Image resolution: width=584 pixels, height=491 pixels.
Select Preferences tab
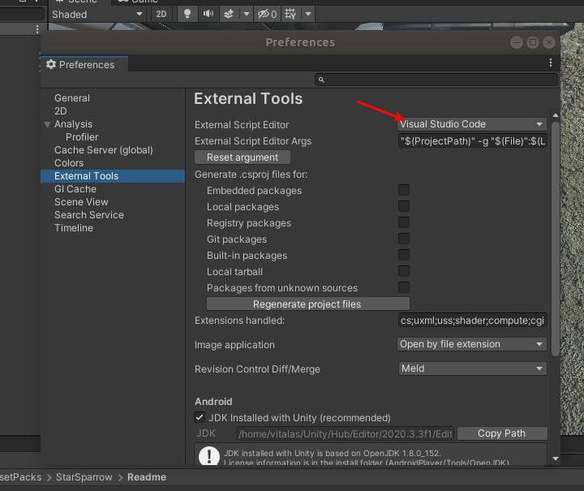(84, 64)
